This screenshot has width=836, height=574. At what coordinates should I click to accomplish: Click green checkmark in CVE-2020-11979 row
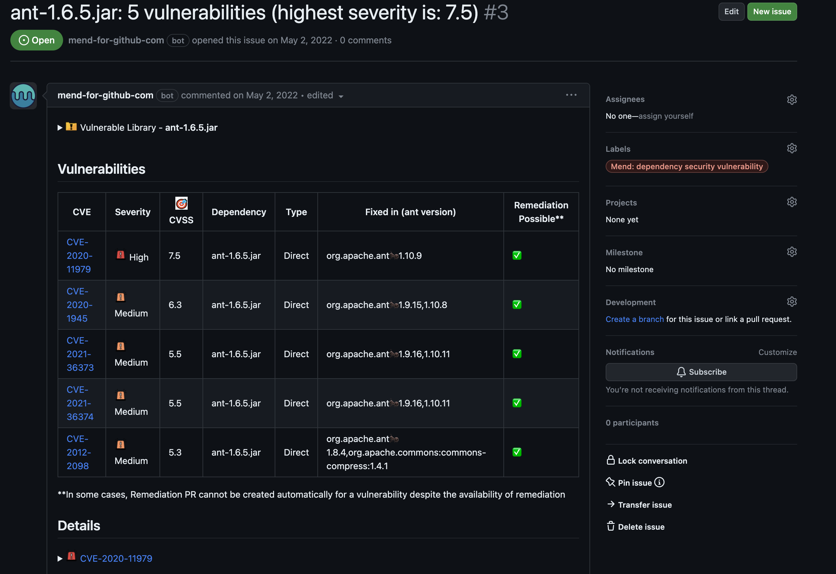tap(517, 256)
